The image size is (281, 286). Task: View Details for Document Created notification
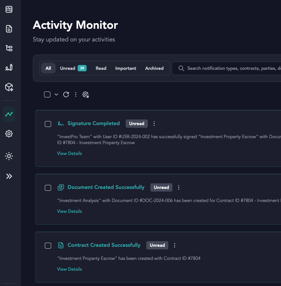tap(69, 211)
